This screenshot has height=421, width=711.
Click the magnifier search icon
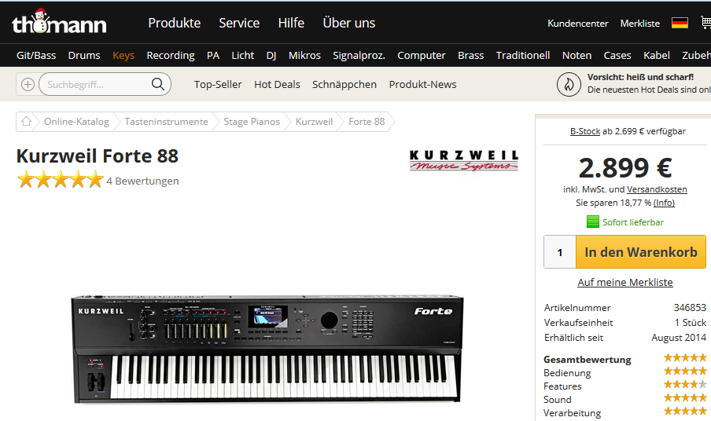click(x=158, y=84)
